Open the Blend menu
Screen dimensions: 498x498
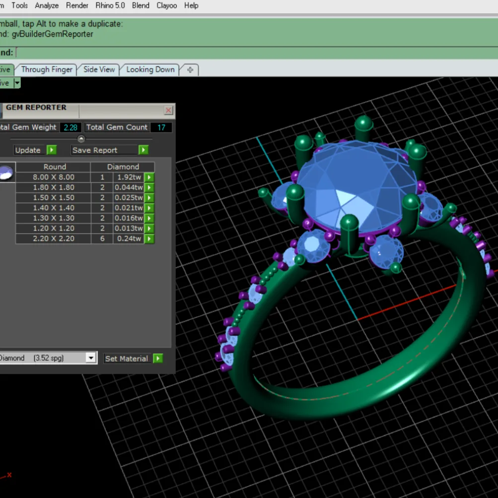pos(141,5)
